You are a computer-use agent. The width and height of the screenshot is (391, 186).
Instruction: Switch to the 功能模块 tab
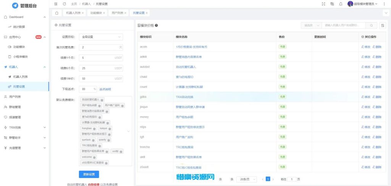[x=96, y=13]
